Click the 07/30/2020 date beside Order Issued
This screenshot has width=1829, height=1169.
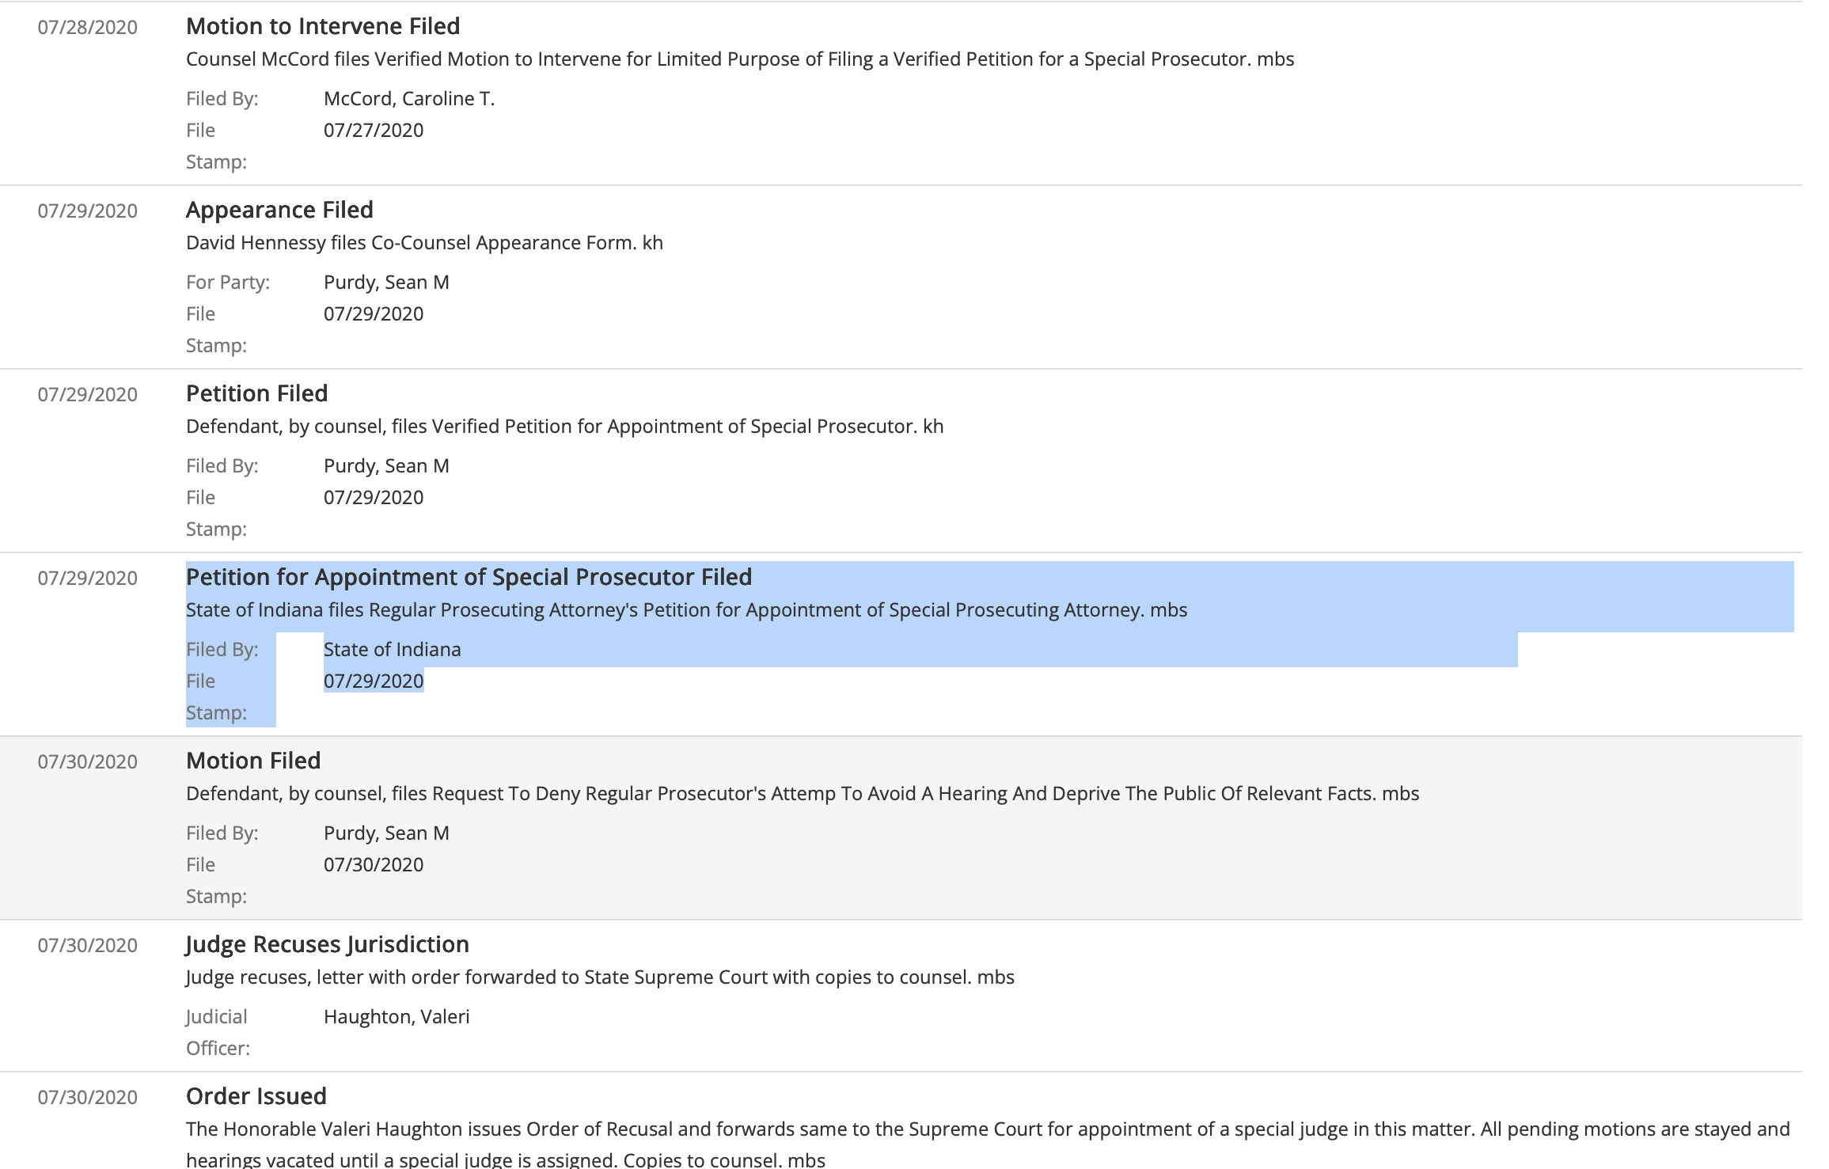point(87,1098)
